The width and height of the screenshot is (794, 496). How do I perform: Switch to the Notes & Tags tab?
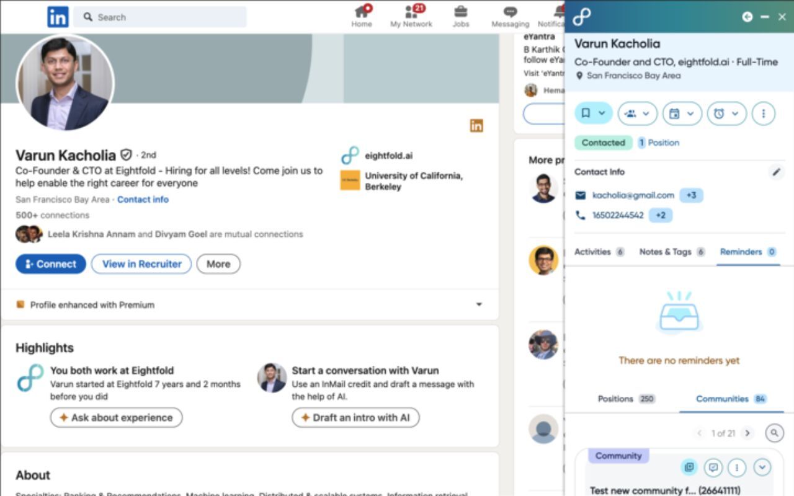click(672, 252)
